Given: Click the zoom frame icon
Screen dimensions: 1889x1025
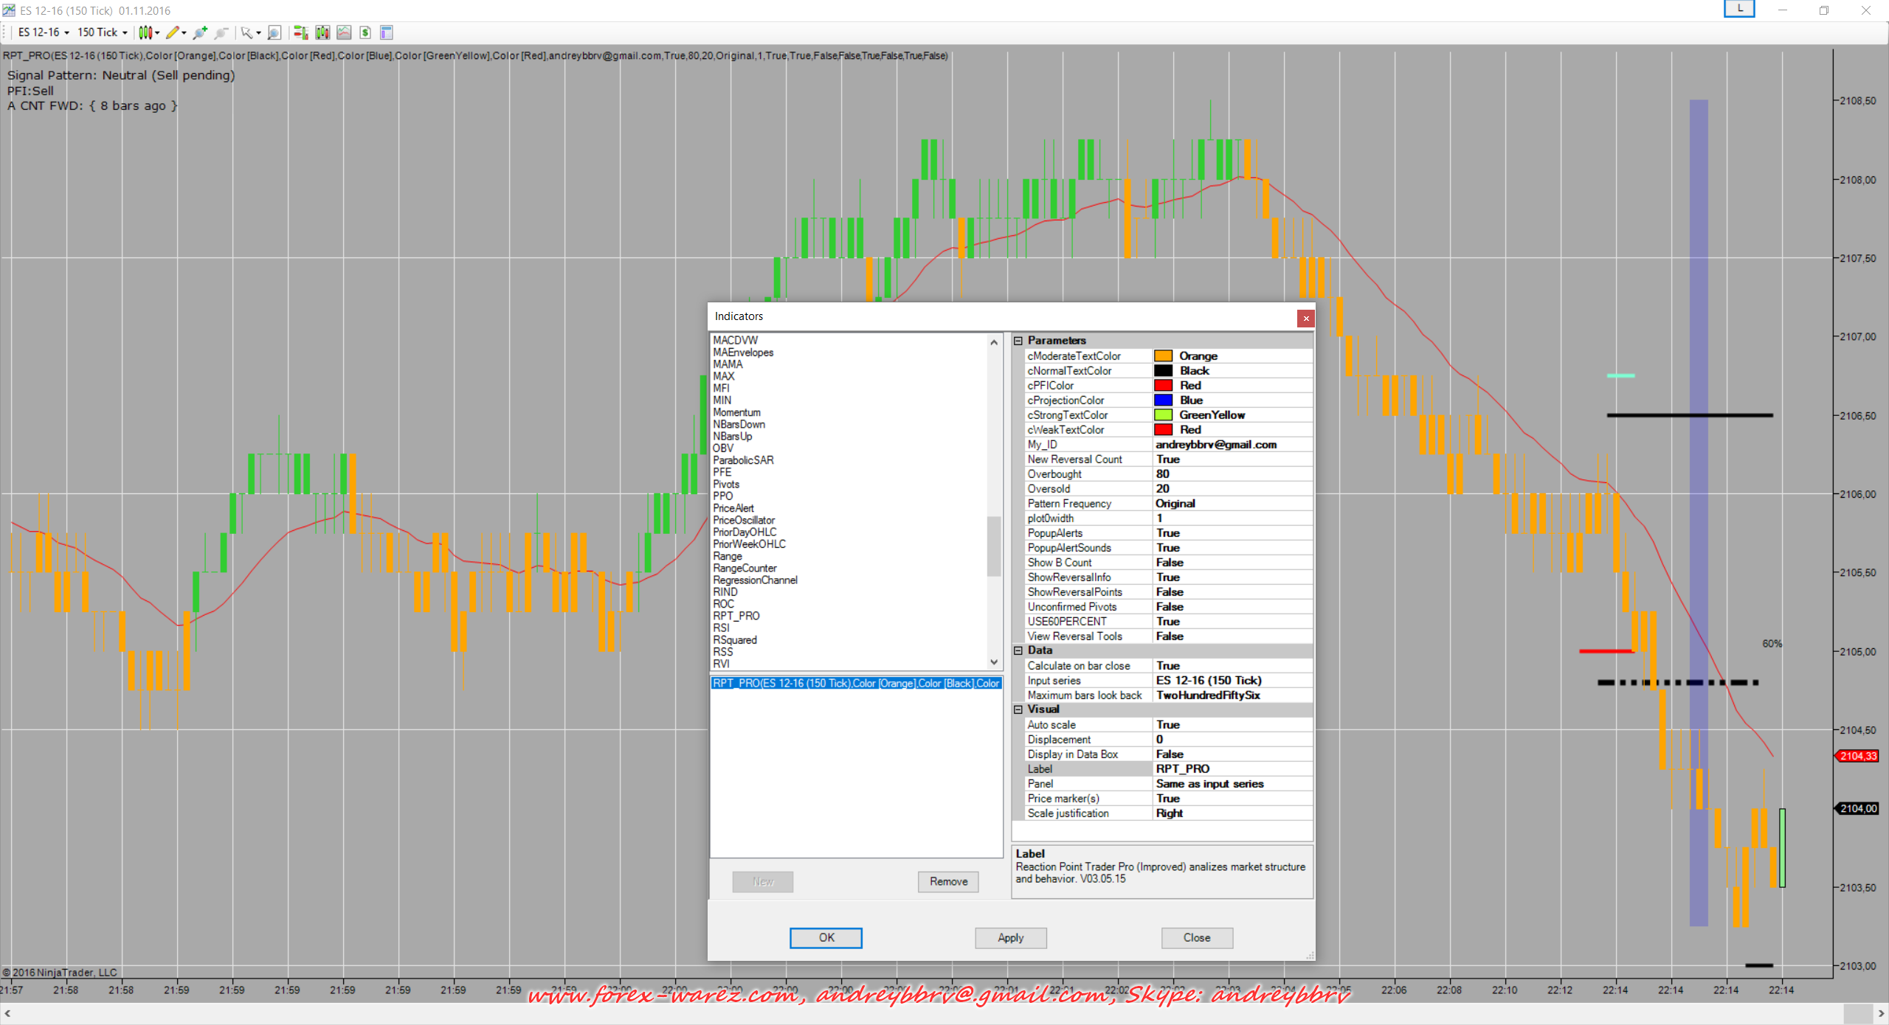Looking at the screenshot, I should 274,32.
